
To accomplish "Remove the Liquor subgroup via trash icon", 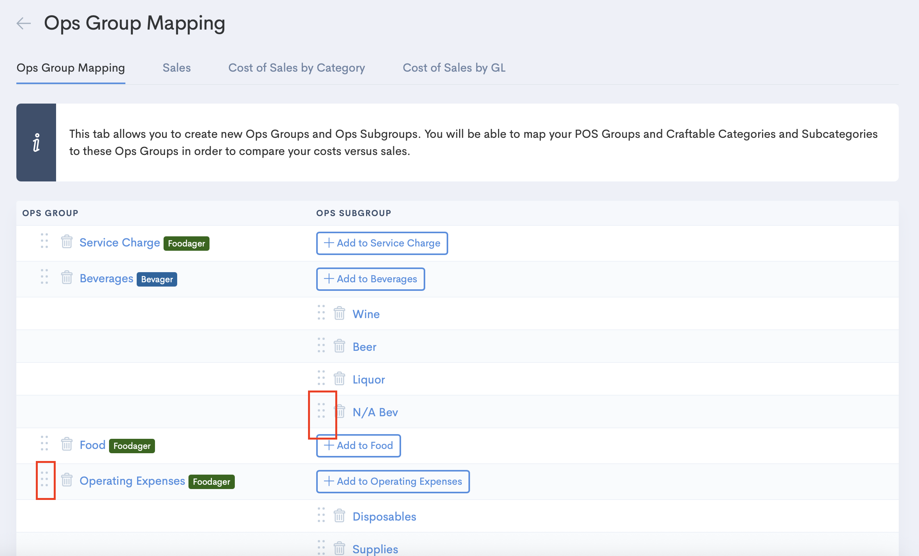I will click(339, 379).
